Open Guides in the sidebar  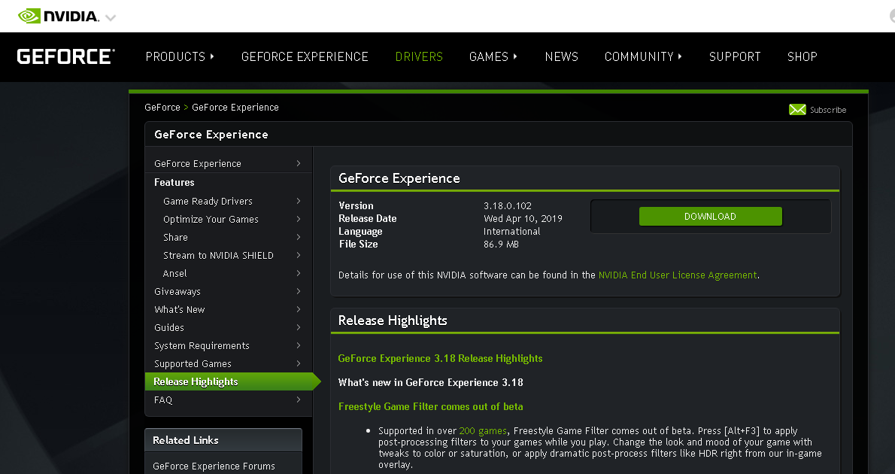click(x=229, y=328)
